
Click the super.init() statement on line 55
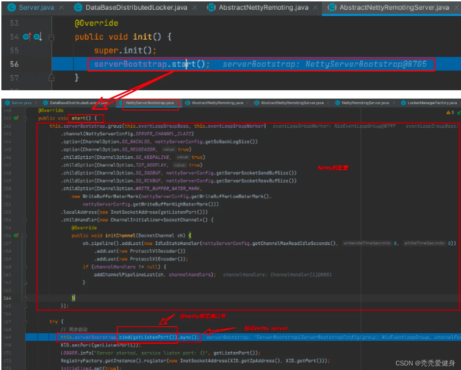(125, 51)
